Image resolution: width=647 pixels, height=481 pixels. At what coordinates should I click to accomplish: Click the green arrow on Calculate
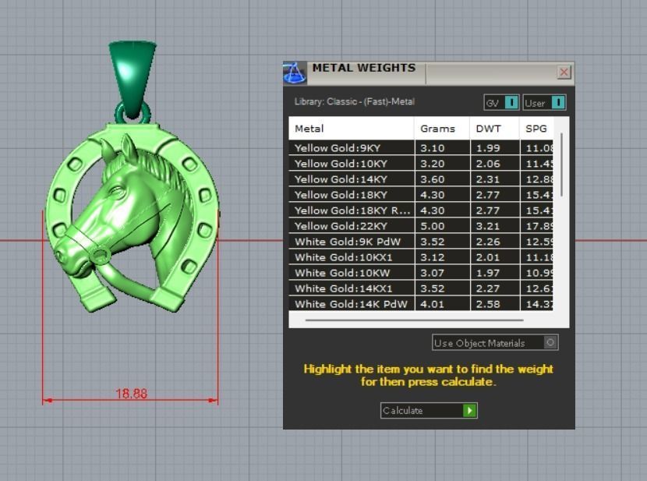coord(469,411)
